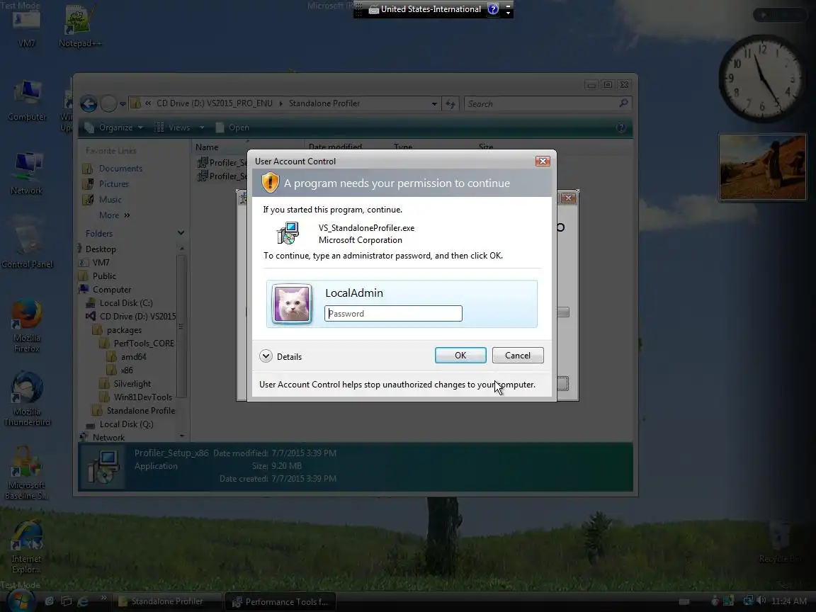Click the Refresh button beside address bar
This screenshot has width=816, height=612.
pyautogui.click(x=450, y=103)
